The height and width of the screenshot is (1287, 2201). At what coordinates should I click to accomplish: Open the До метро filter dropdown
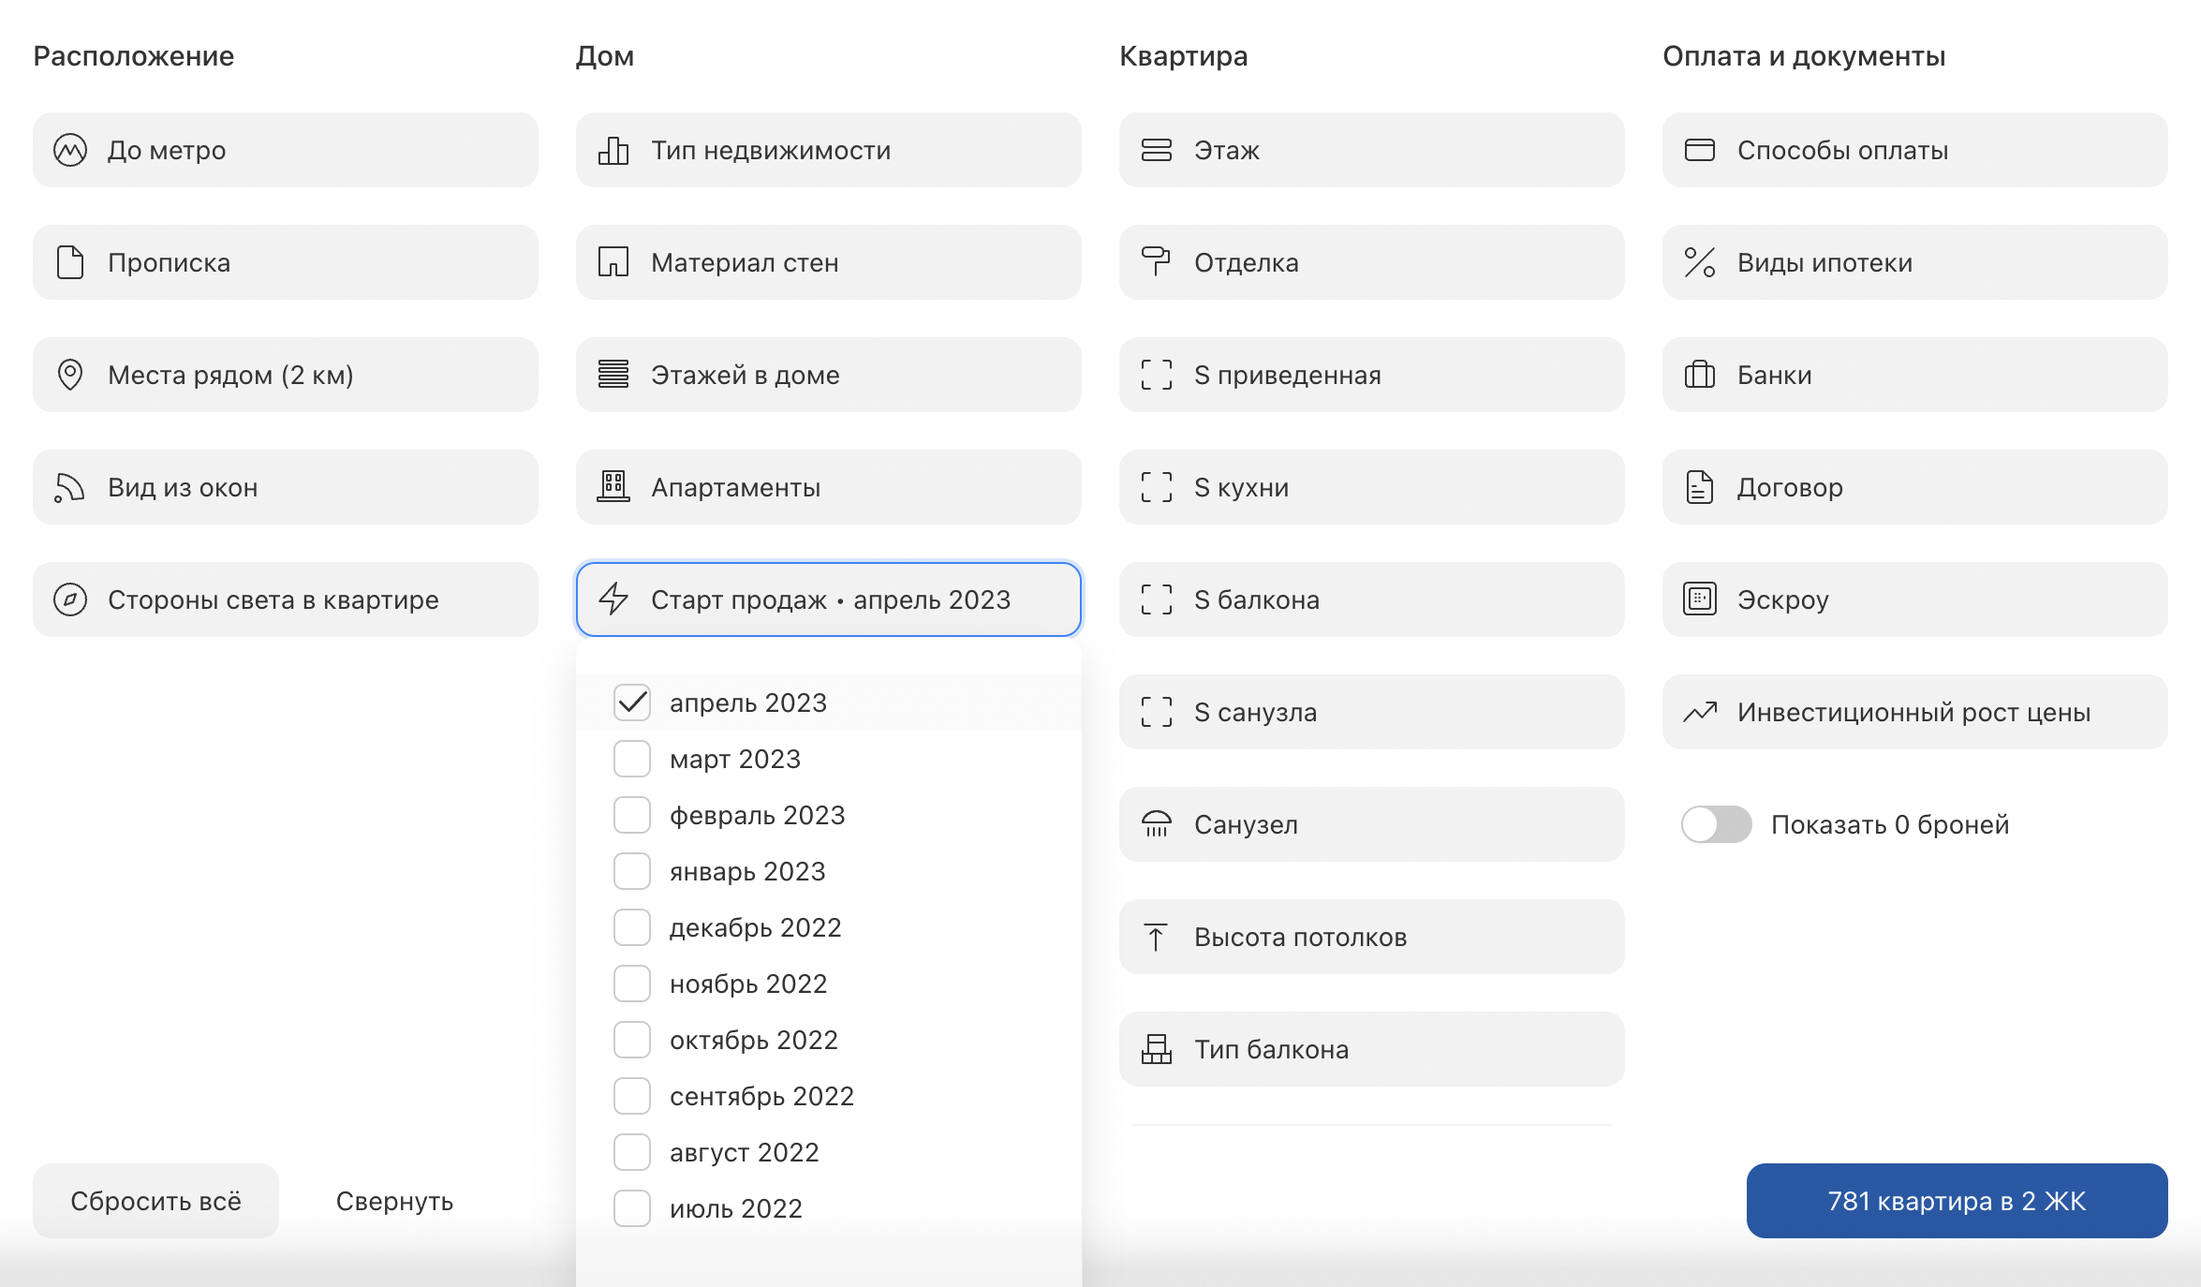(286, 150)
